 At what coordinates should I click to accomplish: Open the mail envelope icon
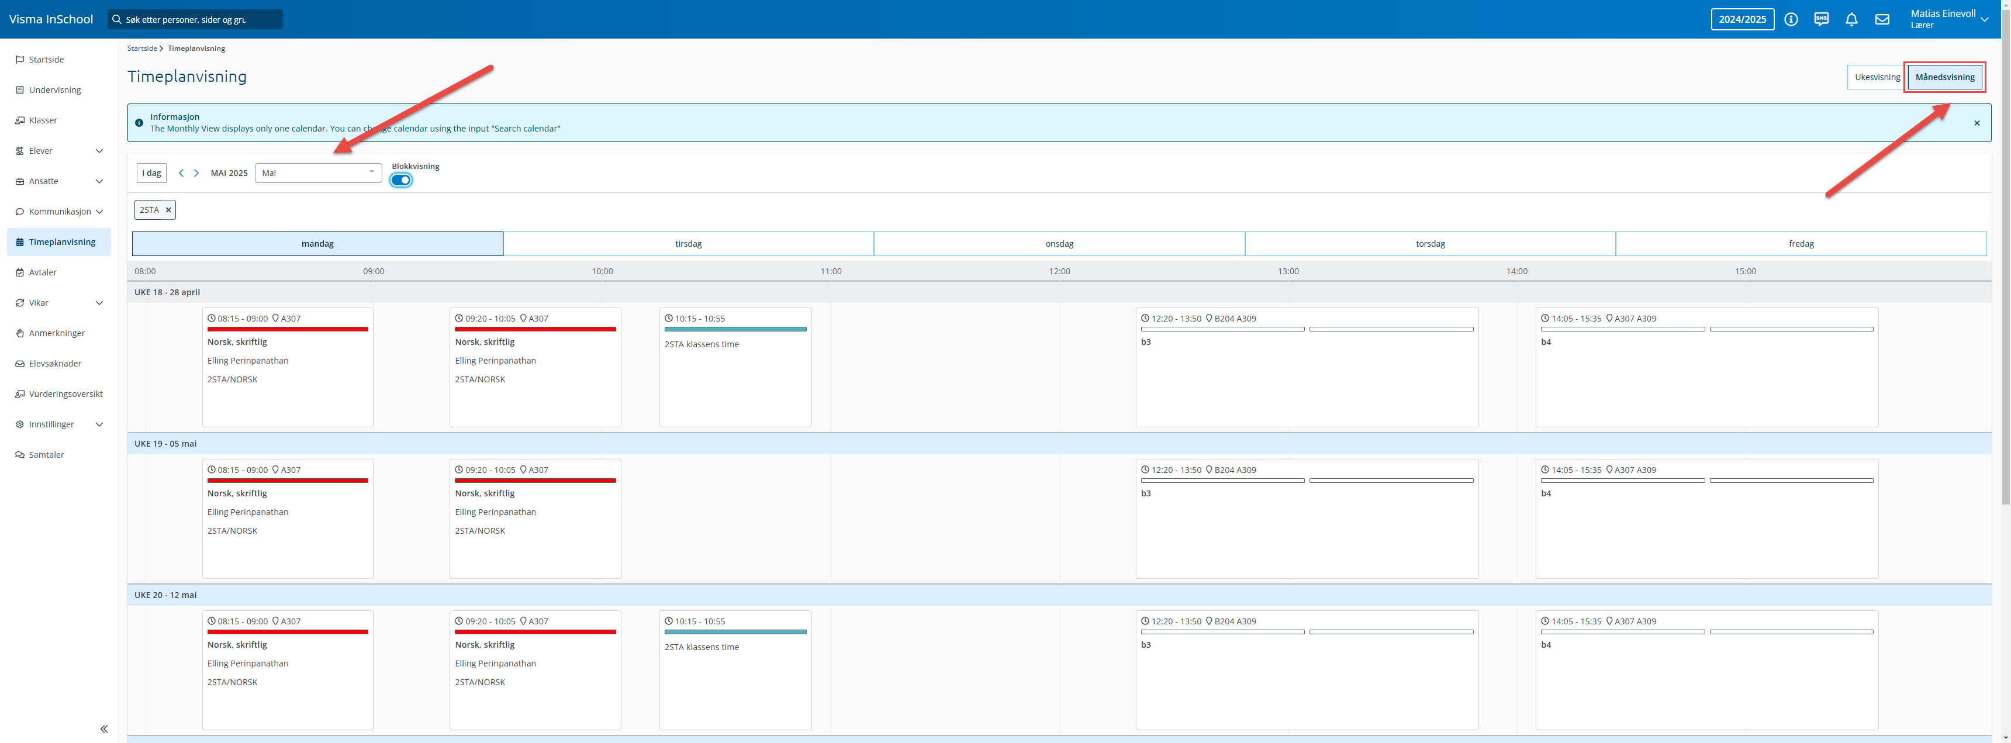click(x=1882, y=19)
